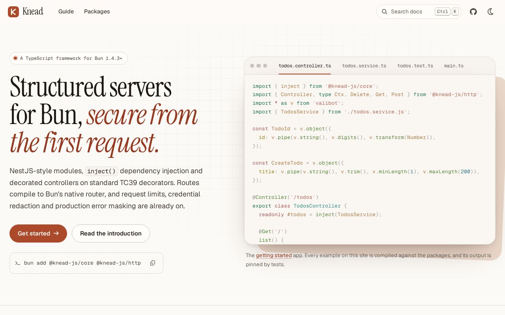Viewport: 505px width, 315px height.
Task: Click the bun add command text
Action: (82, 263)
